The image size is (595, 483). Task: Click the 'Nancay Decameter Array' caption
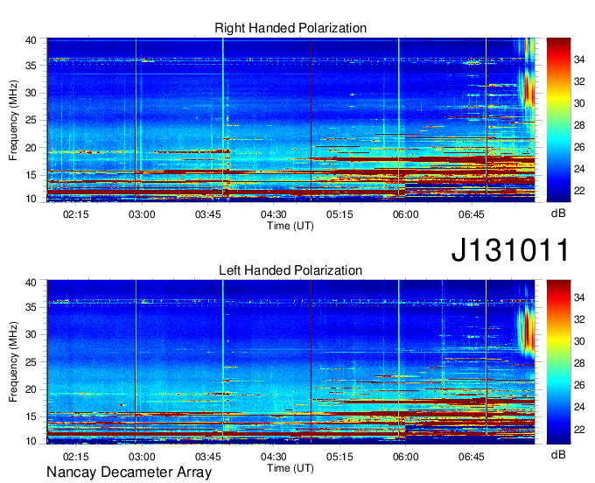coord(129,472)
